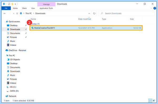Click the Network icon in sidebar

7,96
